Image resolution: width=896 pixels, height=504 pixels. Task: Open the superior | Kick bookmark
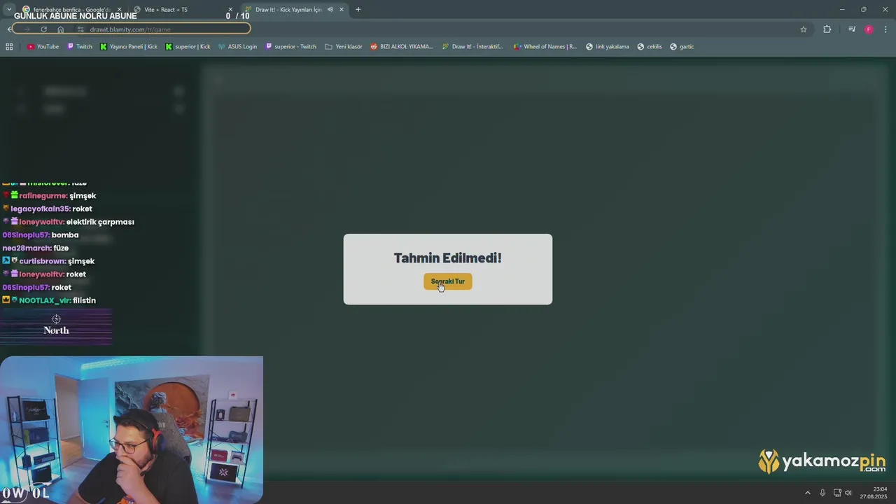click(x=188, y=47)
